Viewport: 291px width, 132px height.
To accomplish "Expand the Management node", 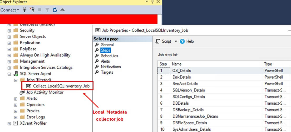I will (x=9, y=62).
